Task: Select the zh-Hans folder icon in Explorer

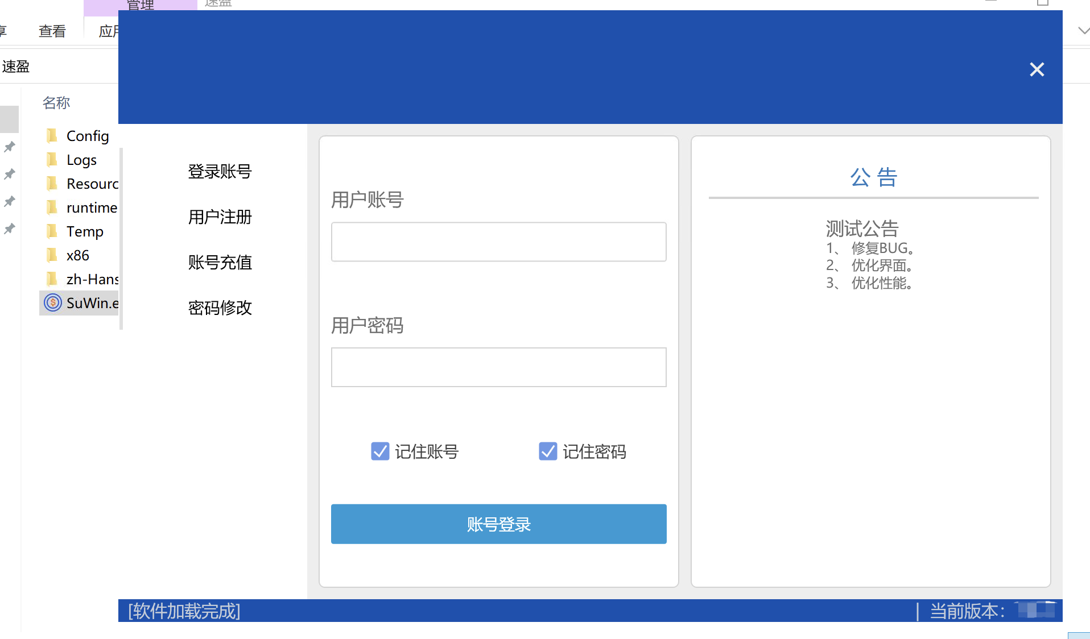Action: [x=52, y=279]
